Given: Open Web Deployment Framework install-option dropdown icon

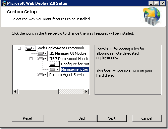Looking at the screenshot, I should tap(31, 48).
